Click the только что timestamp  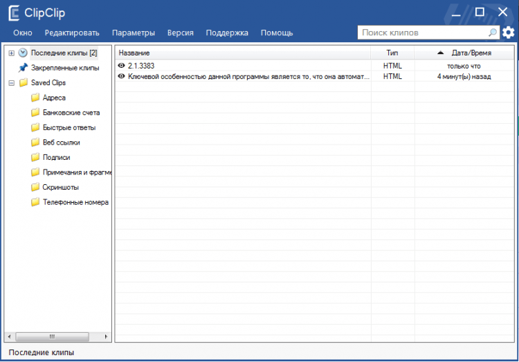[x=464, y=66]
